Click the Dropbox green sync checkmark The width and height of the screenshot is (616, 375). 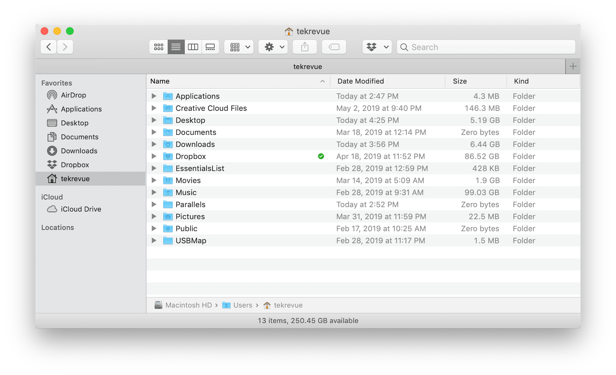click(321, 156)
